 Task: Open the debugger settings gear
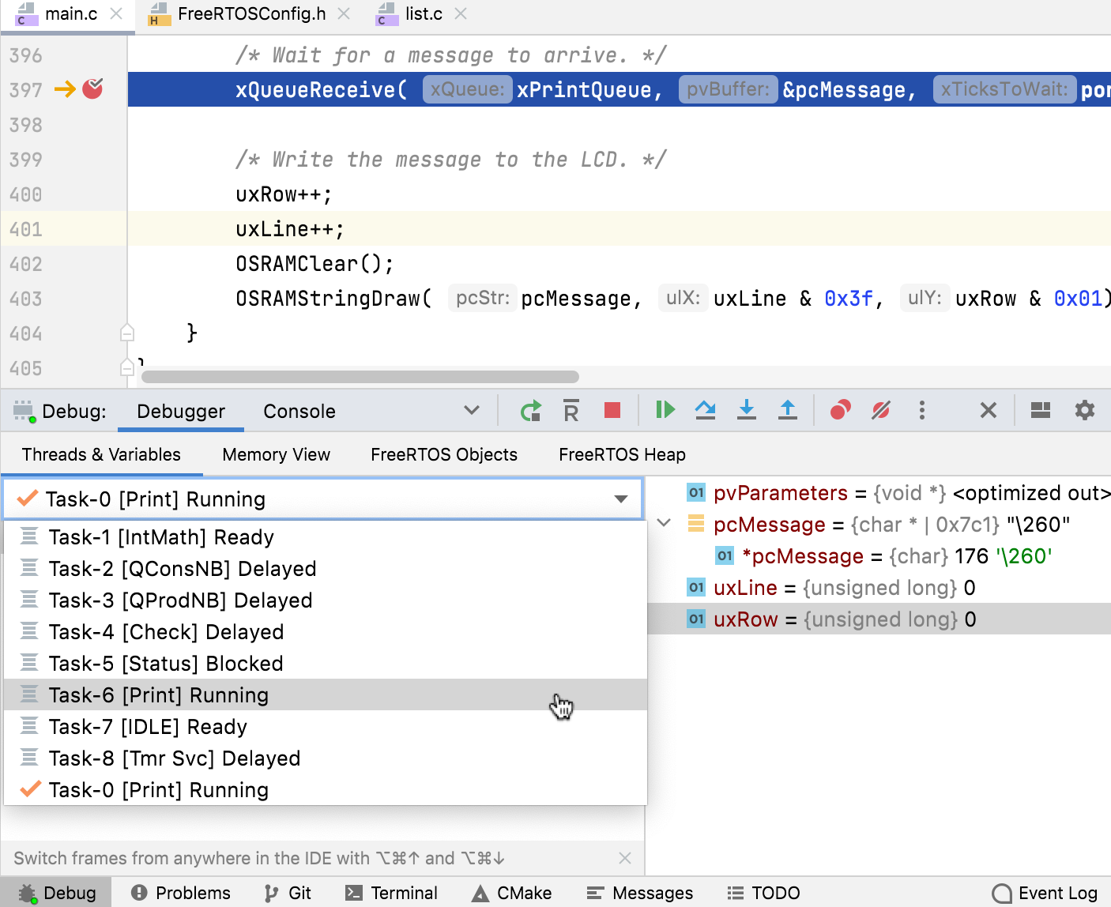(x=1084, y=410)
